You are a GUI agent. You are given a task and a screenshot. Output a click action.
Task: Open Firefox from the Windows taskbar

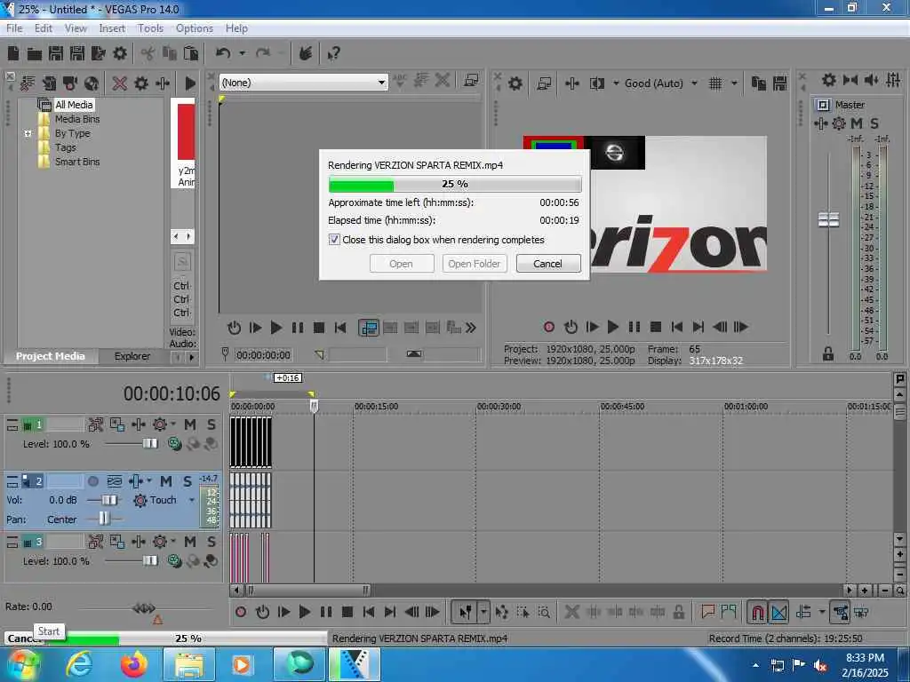tap(134, 664)
